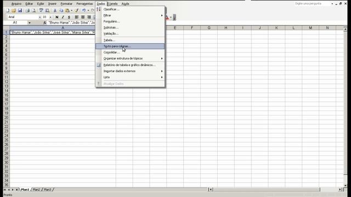Click the vertical scrollbar up arrow

[345, 29]
